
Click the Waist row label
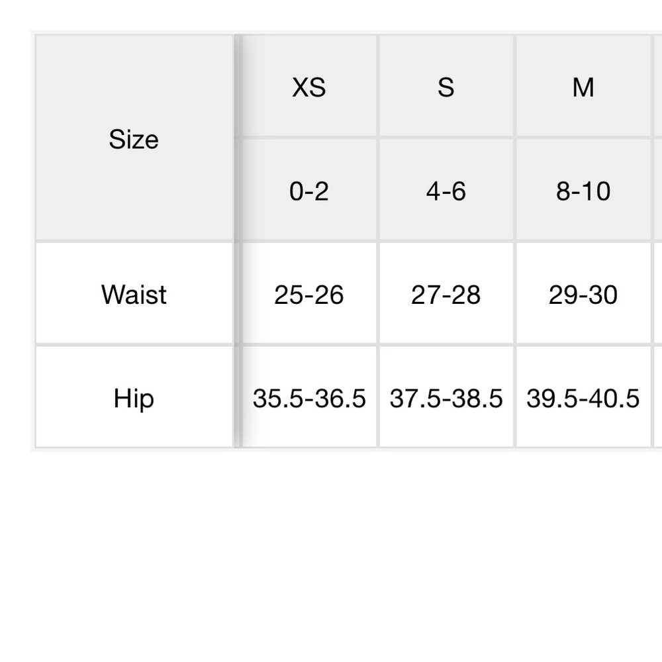[x=134, y=294]
